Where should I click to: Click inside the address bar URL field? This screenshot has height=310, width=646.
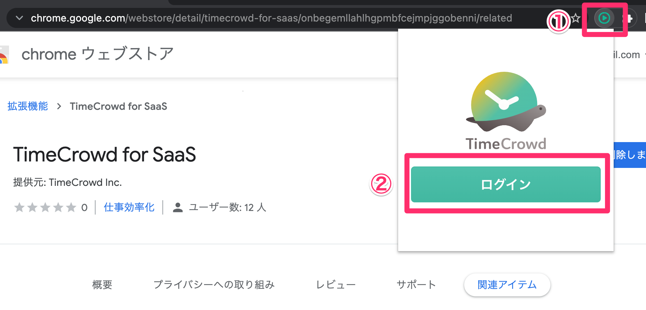pyautogui.click(x=252, y=18)
